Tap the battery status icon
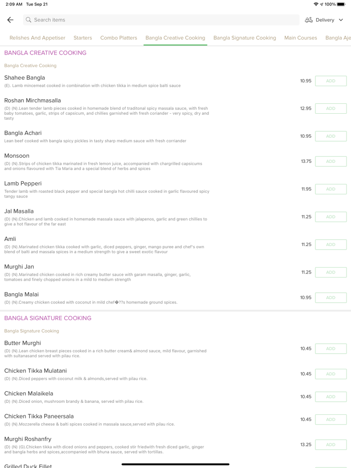The width and height of the screenshot is (351, 468). (341, 4)
